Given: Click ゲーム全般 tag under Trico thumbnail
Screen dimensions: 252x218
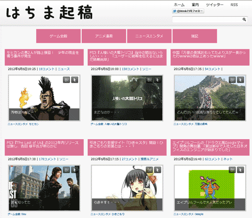Looking at the screenshot, I should [x=97, y=124].
